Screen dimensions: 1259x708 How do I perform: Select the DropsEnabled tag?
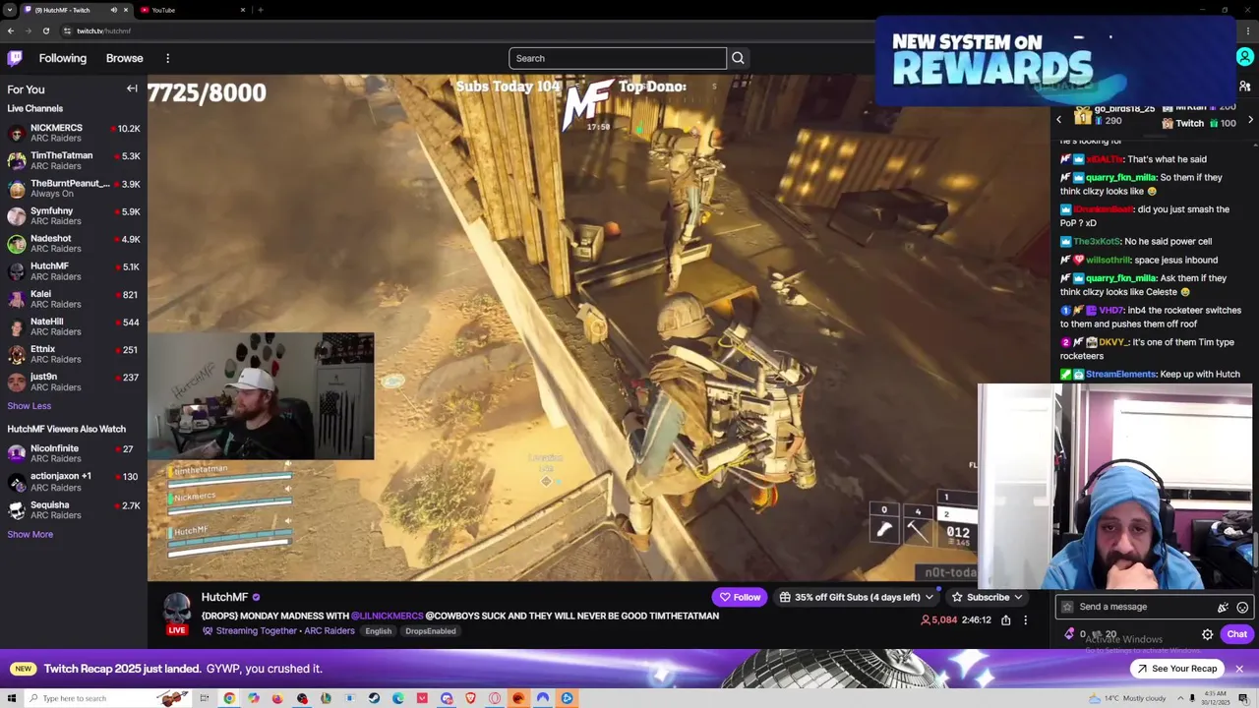pos(431,631)
